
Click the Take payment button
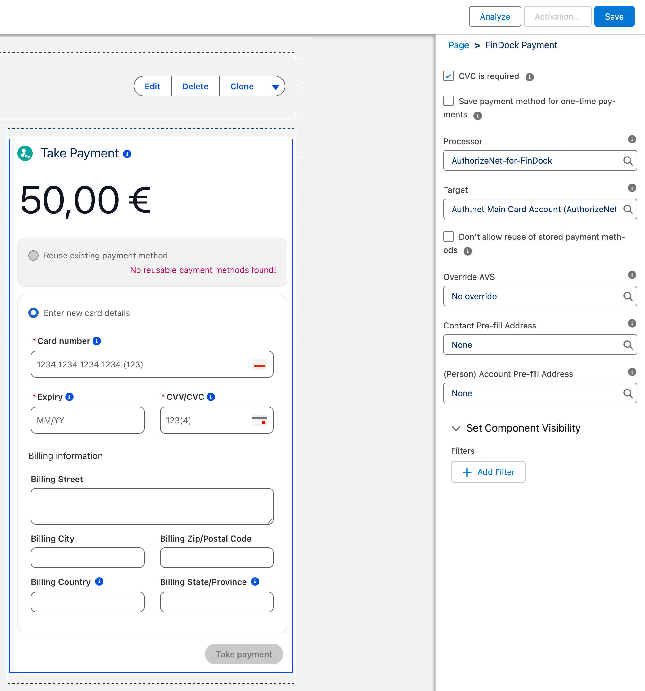[x=244, y=654]
